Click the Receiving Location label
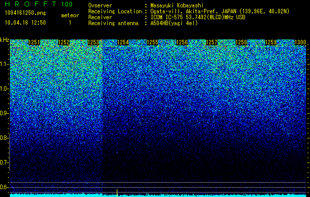The width and height of the screenshot is (310, 197). tap(115, 11)
